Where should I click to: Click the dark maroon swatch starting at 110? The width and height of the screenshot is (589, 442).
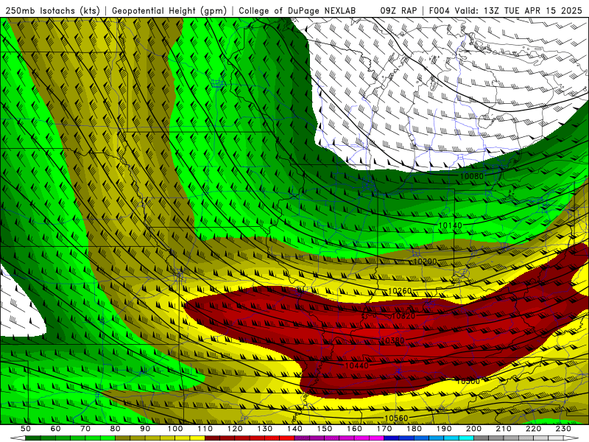tap(212, 438)
